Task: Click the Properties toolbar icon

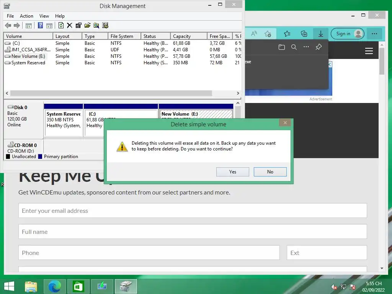Action: click(78, 25)
